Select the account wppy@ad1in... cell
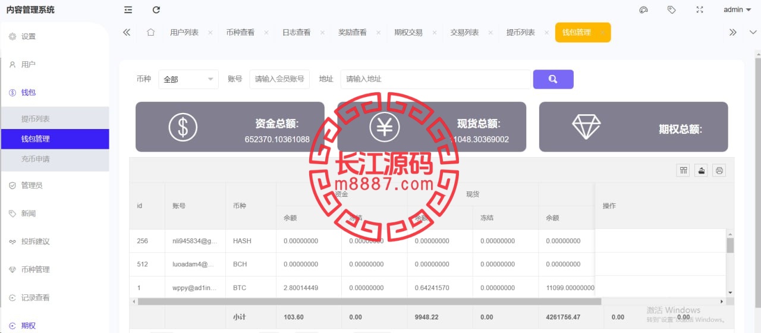 [195, 288]
